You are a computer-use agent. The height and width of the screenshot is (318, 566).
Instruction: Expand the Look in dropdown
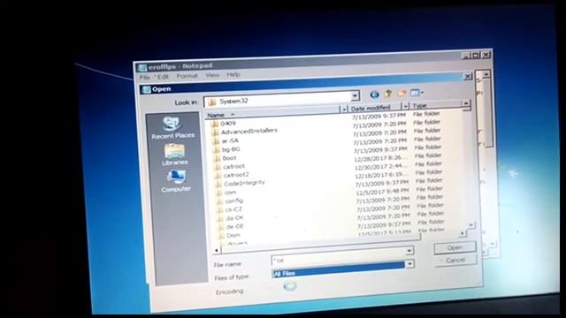pos(355,95)
